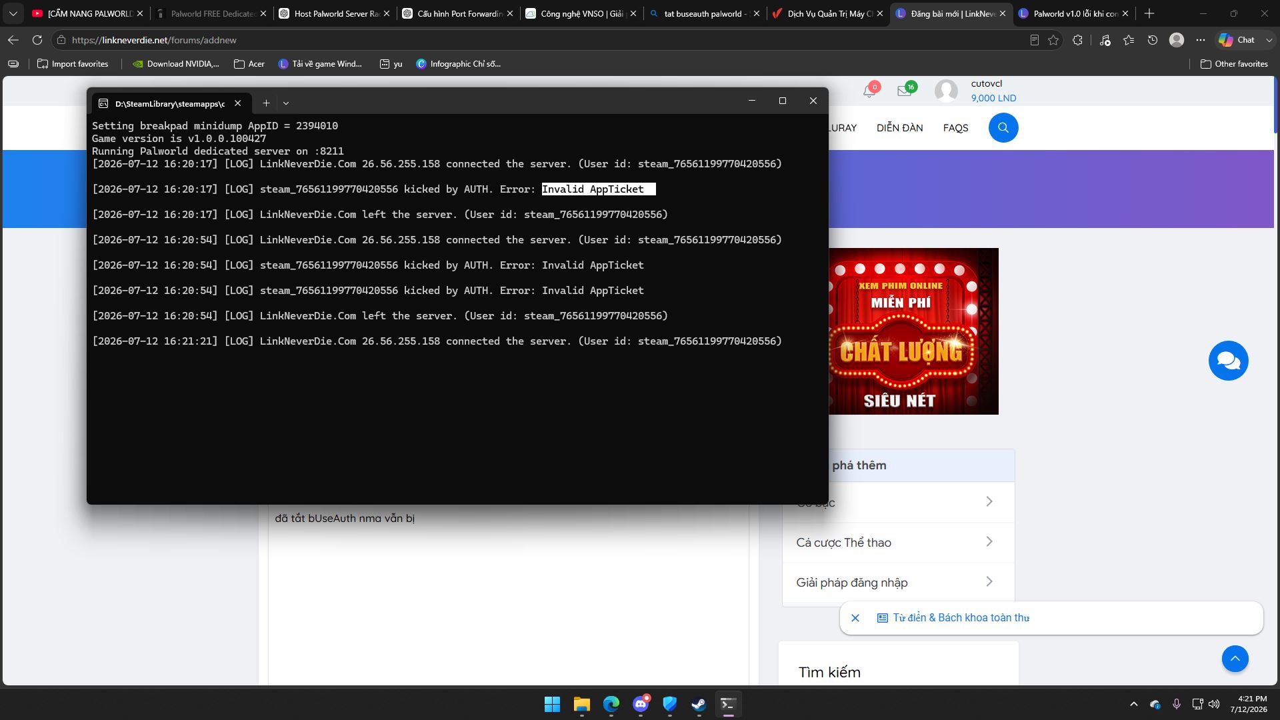Close the Dịch Vụ Quản Trị Máy tab
The width and height of the screenshot is (1280, 720).
click(879, 13)
